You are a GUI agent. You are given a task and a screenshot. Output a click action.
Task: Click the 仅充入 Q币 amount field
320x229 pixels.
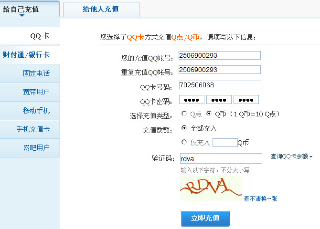point(225,143)
